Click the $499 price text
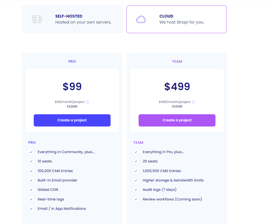 pos(177,86)
